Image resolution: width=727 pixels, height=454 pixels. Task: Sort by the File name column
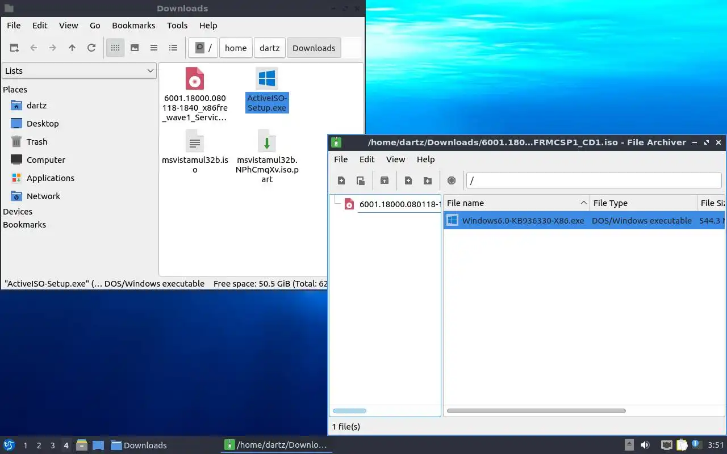[x=516, y=203]
